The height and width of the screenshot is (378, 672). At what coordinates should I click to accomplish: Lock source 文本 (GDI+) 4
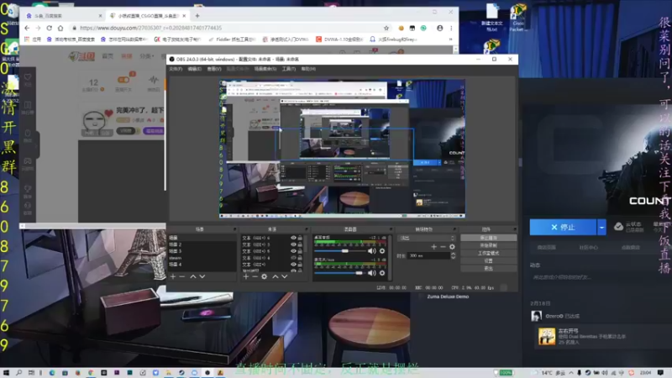tap(300, 258)
